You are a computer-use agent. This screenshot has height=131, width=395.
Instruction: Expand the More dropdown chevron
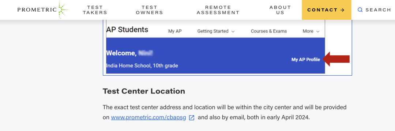tap(318, 31)
